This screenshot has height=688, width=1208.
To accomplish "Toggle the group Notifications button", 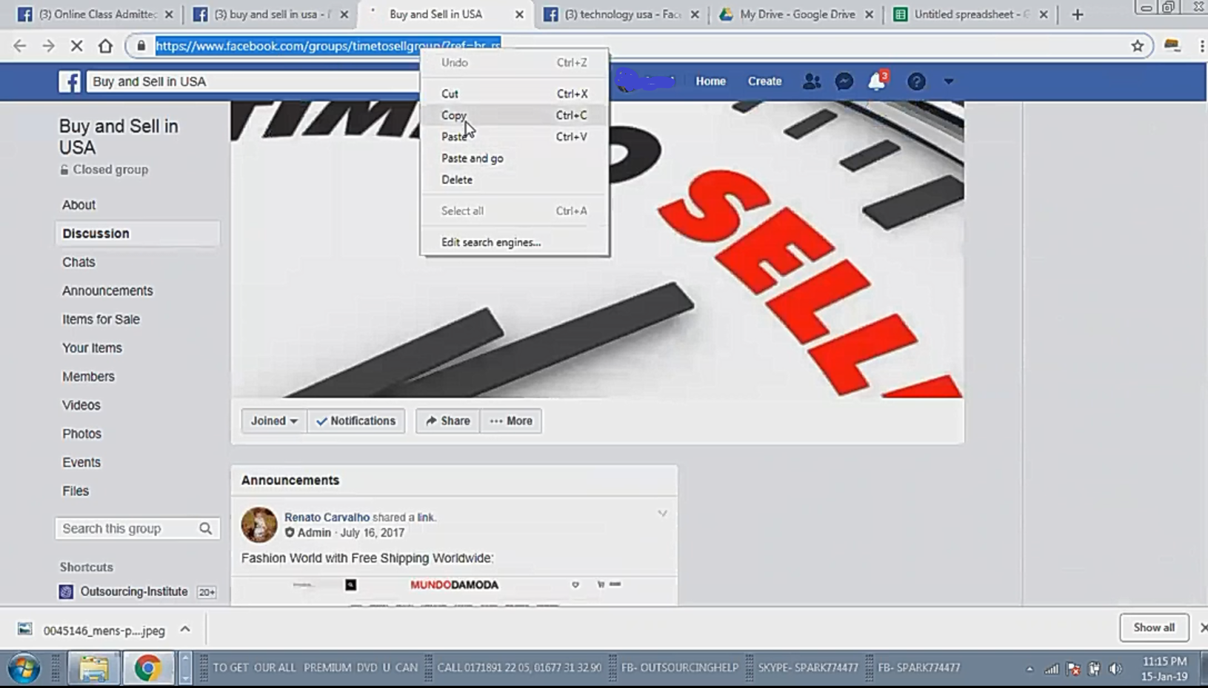I will tap(356, 421).
